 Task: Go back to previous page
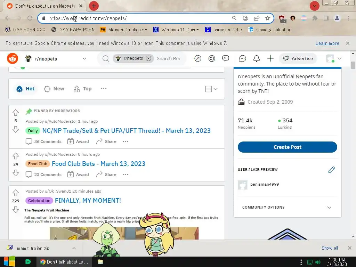point(8,18)
